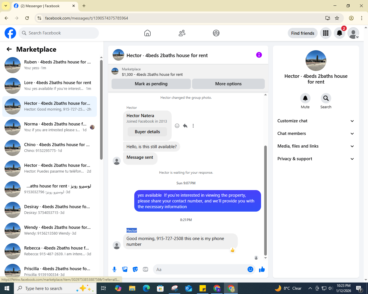
Task: Open Chrome three-dot menu
Action: 362,18
